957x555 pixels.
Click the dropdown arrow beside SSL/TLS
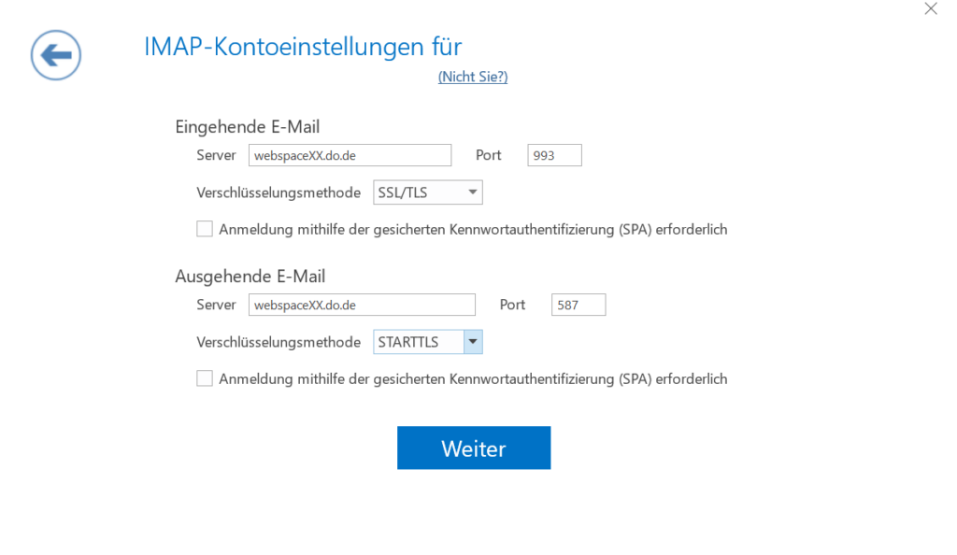pos(472,192)
